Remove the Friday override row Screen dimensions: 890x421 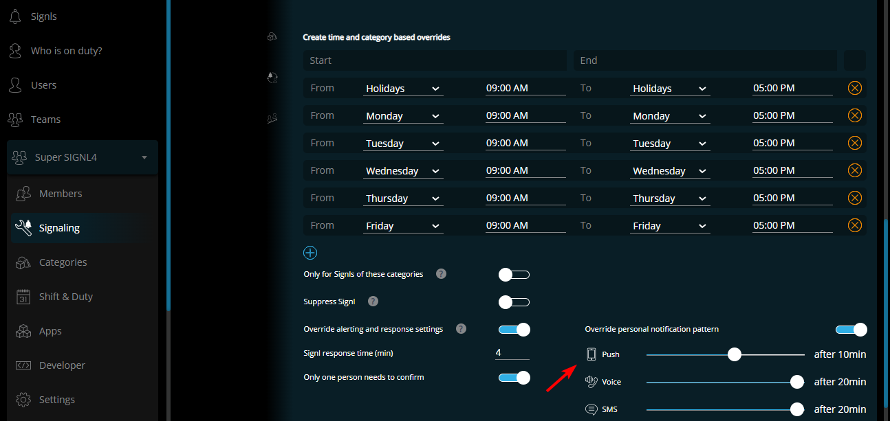coord(854,225)
